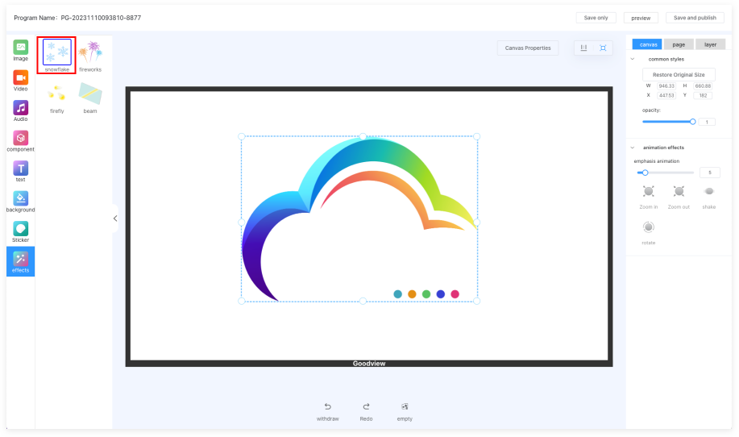739x437 pixels.
Task: Click the opacity value field
Action: [x=707, y=122]
